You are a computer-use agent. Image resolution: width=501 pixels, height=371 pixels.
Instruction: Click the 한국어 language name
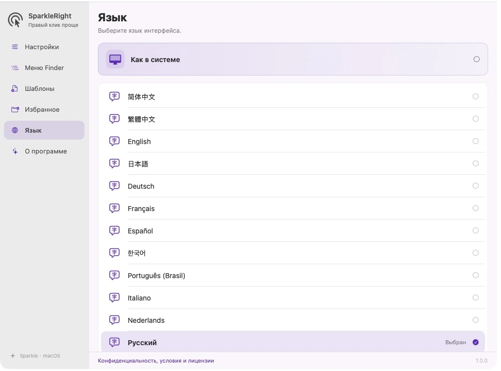pyautogui.click(x=137, y=253)
